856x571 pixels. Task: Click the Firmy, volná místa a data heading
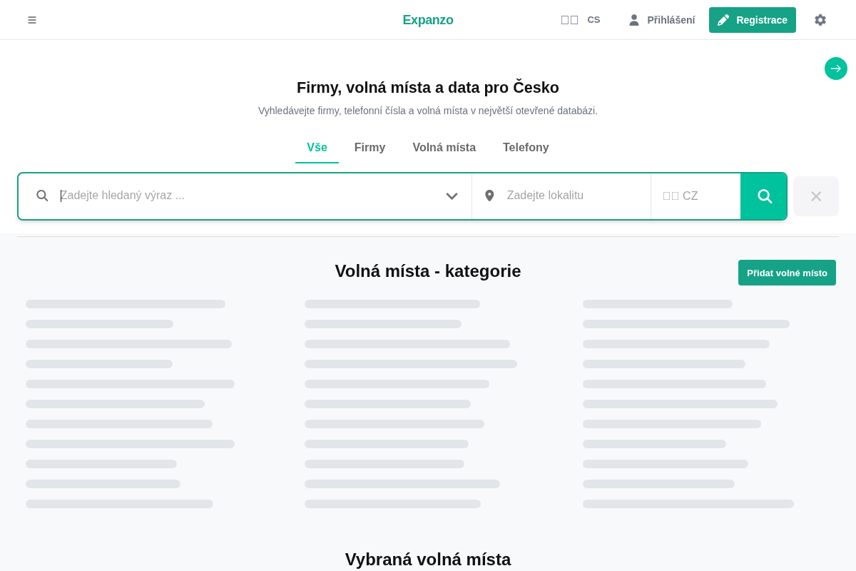tap(428, 88)
